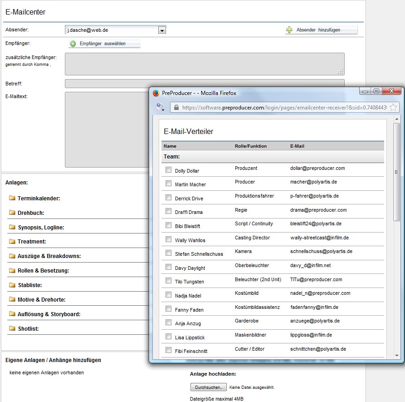
Task: Click the popup address bar URL
Action: (284, 107)
